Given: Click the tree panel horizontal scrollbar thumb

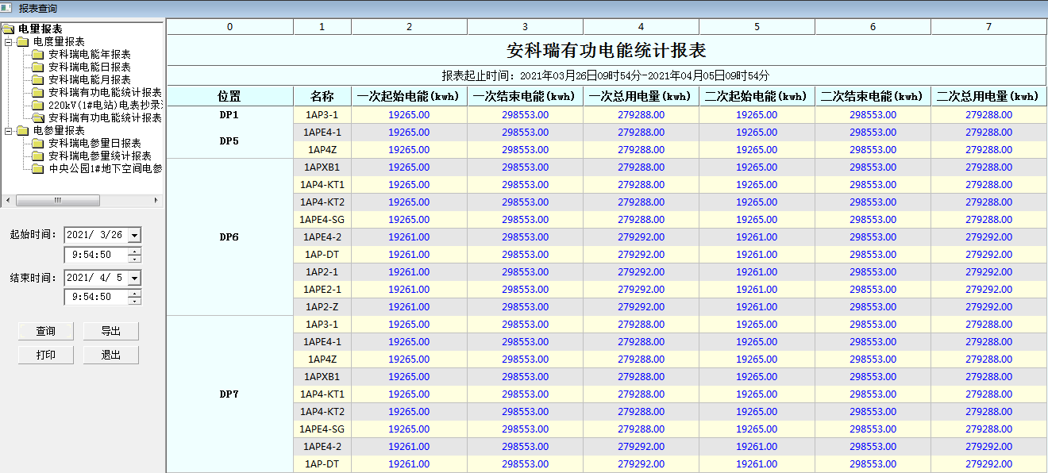Looking at the screenshot, I should tap(57, 201).
